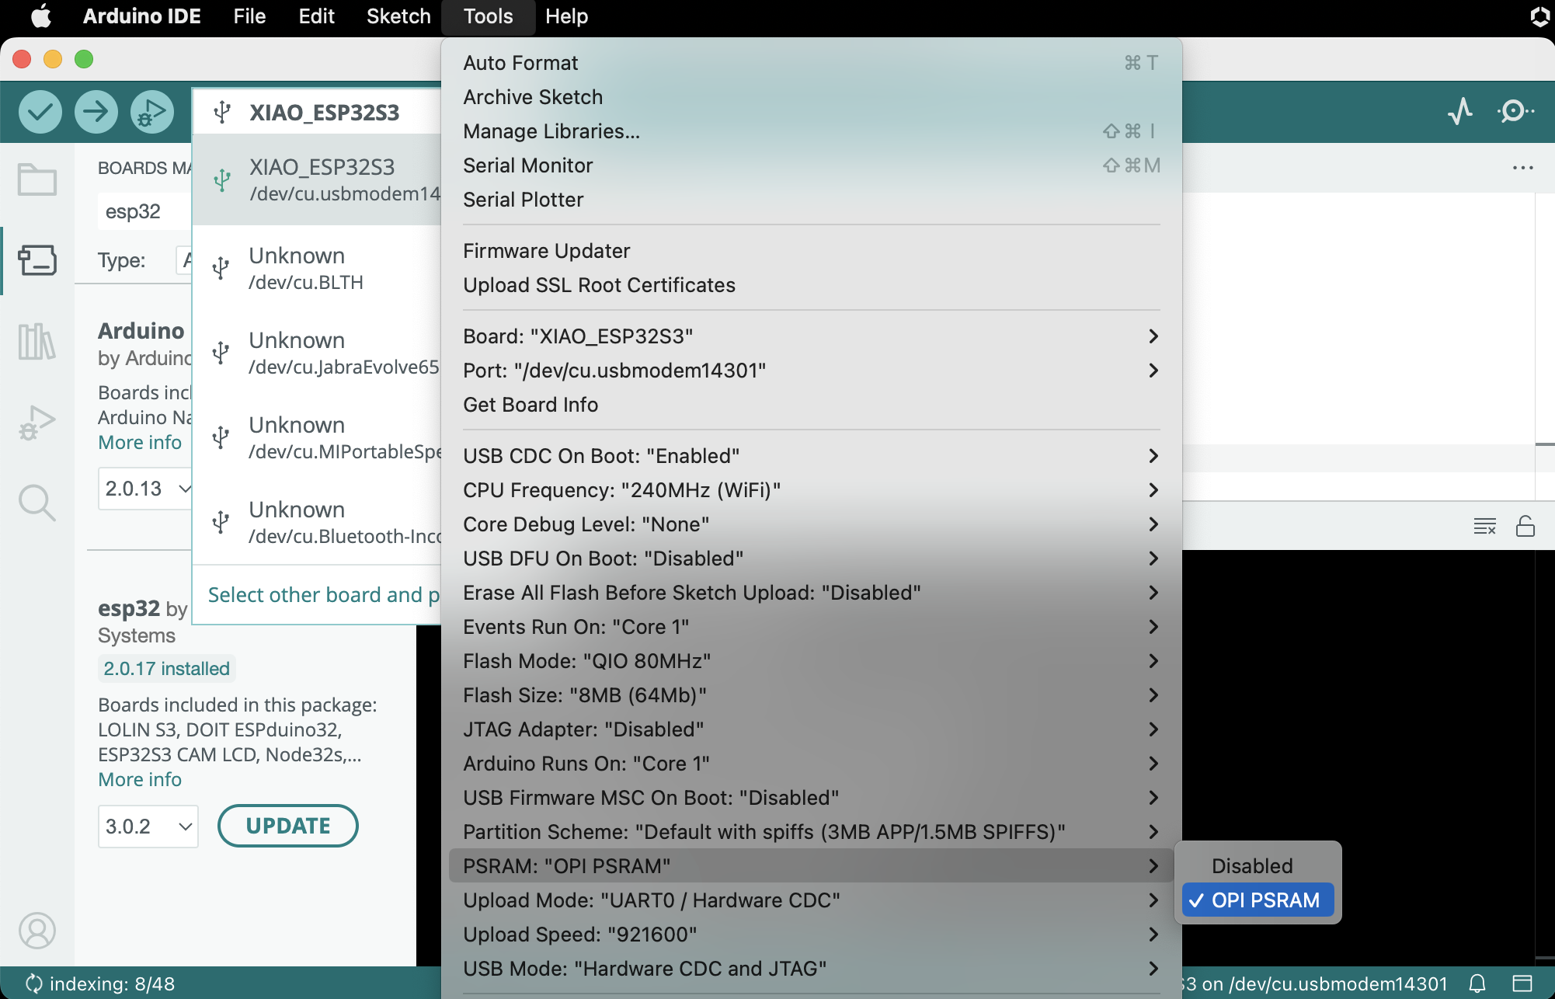Clear output using the lines-x icon
The width and height of the screenshot is (1555, 999).
click(x=1485, y=527)
